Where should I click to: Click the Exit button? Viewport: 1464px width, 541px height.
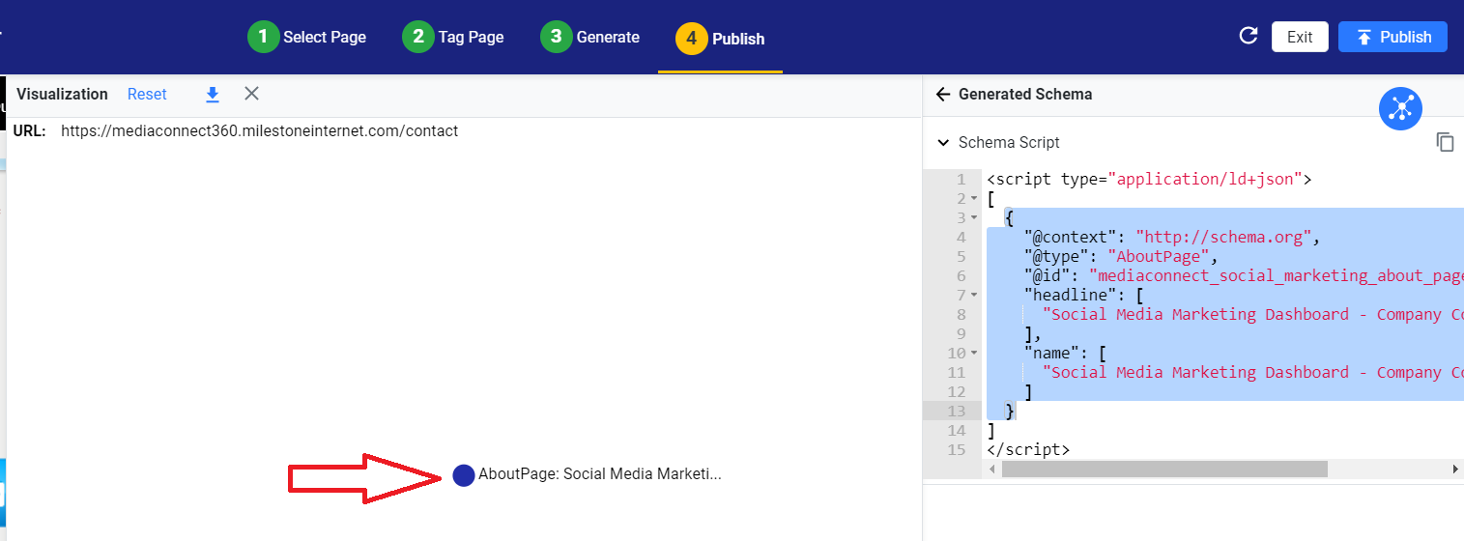point(1300,37)
